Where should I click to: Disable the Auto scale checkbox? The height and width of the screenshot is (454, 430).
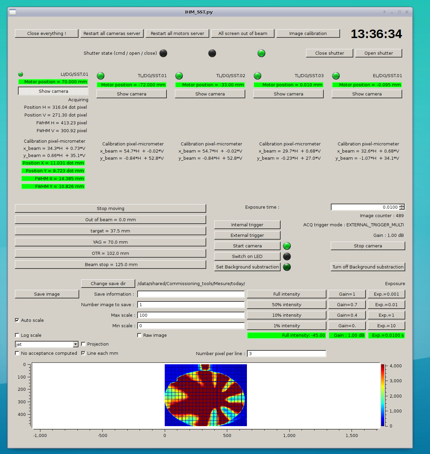[x=17, y=320]
